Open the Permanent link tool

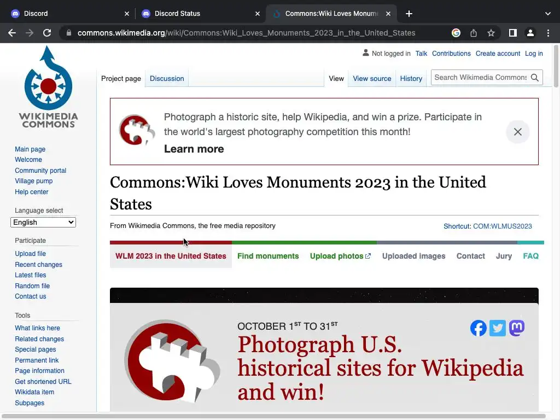click(37, 360)
